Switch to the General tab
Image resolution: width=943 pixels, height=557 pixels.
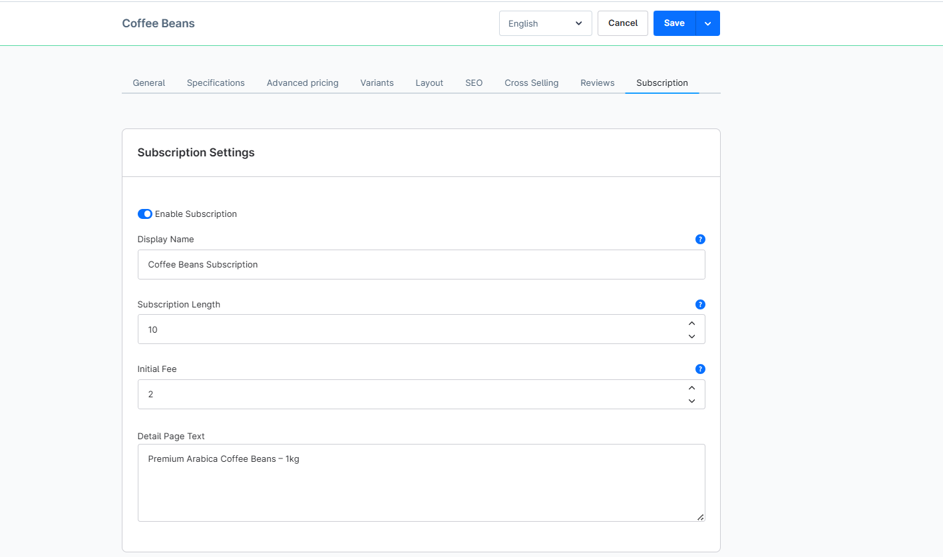(148, 83)
